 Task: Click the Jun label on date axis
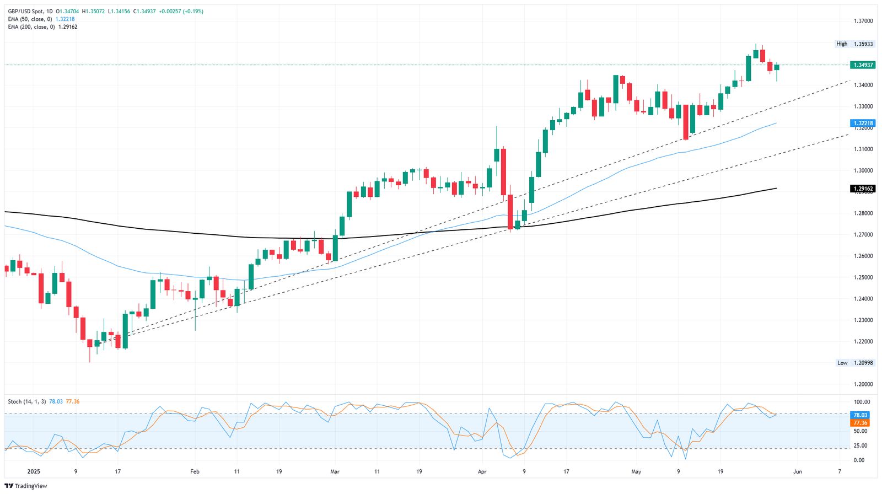pyautogui.click(x=797, y=471)
